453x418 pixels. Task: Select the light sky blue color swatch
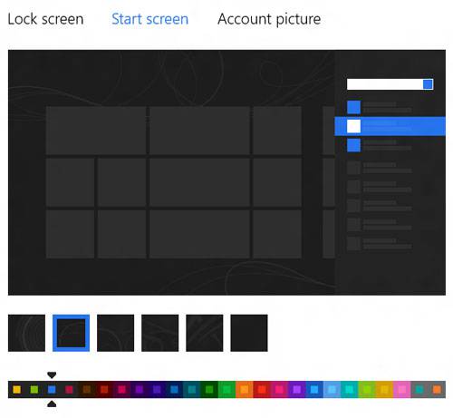coord(332,389)
